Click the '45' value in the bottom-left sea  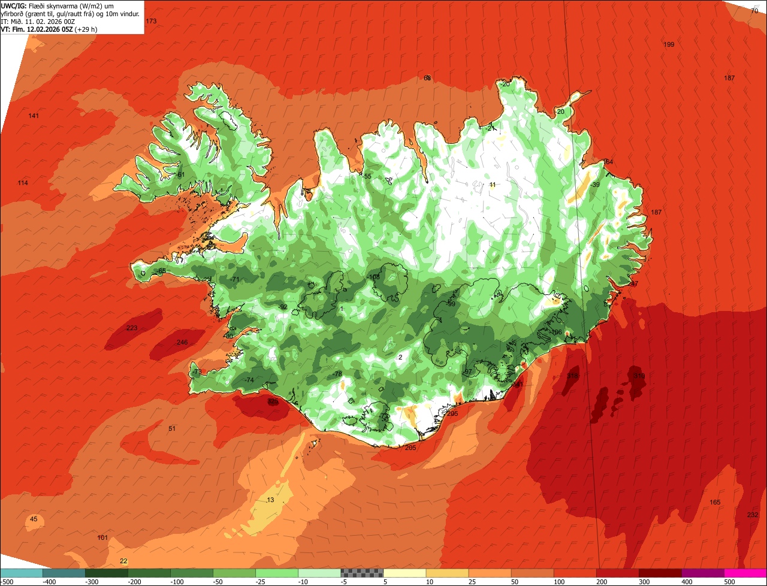(34, 519)
